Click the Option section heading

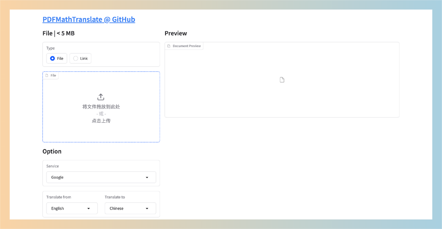point(52,151)
